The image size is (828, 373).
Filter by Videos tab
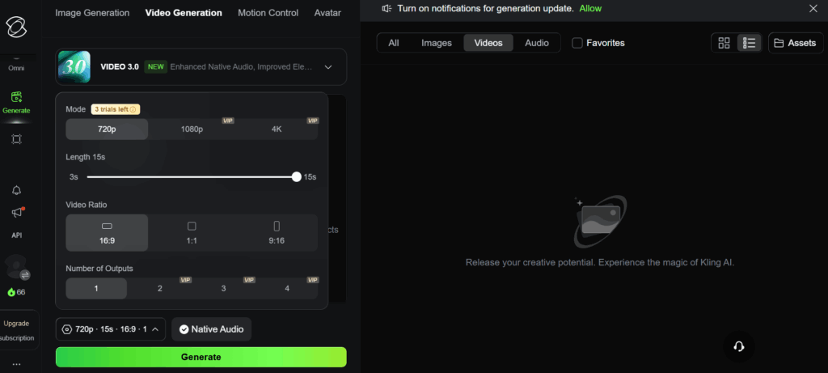[488, 43]
